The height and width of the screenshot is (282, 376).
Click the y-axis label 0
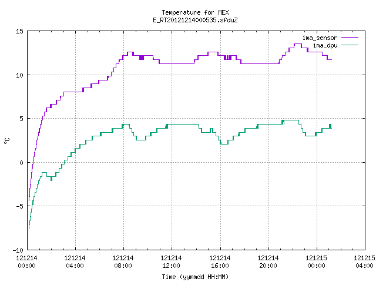click(x=22, y=163)
